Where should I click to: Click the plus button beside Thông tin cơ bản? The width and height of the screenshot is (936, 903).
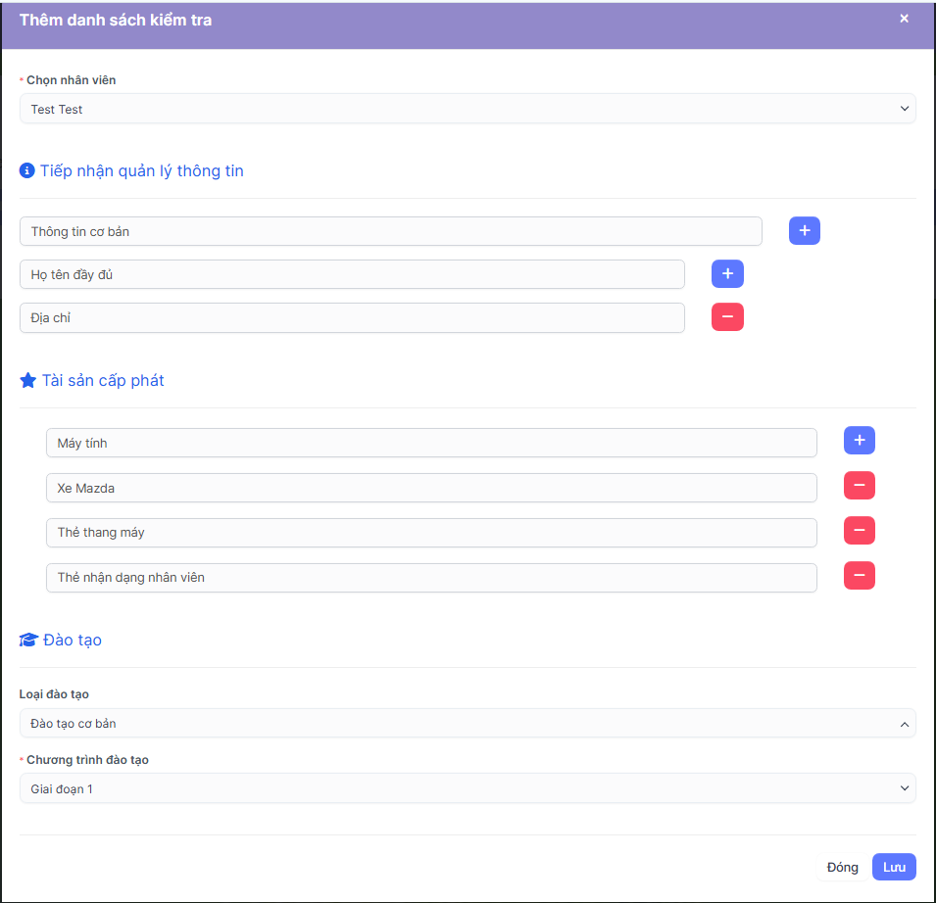click(804, 231)
